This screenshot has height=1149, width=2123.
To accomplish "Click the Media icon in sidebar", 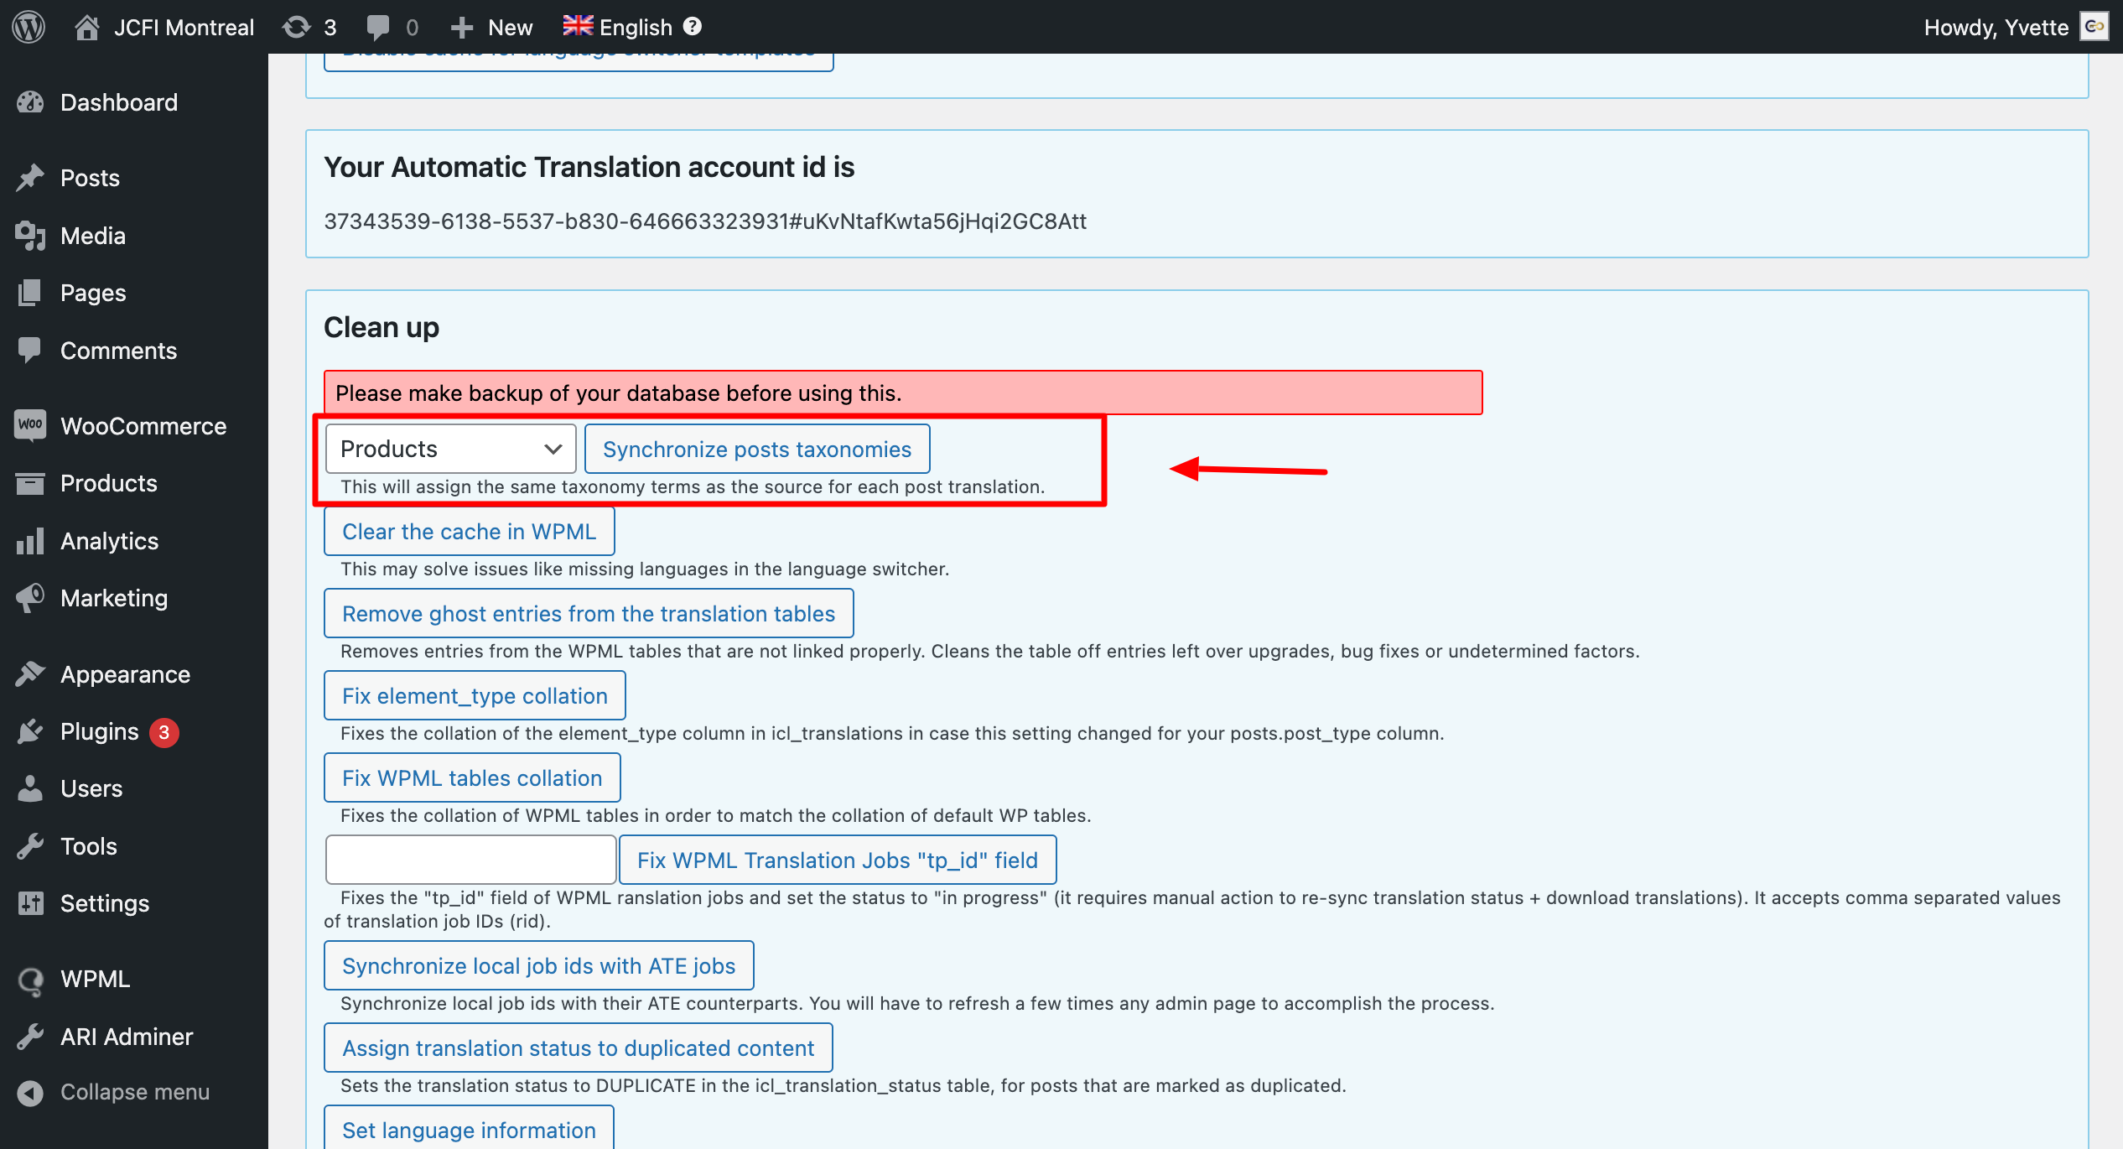I will coord(30,236).
